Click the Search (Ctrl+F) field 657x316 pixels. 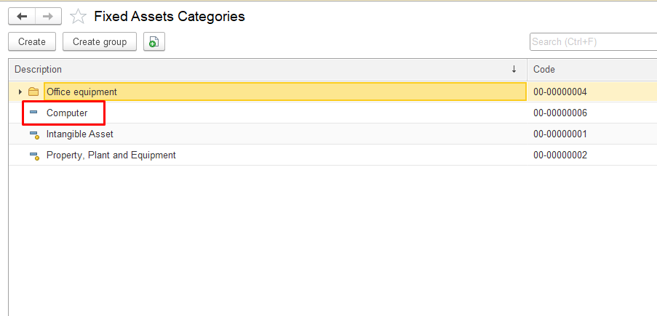pos(592,42)
